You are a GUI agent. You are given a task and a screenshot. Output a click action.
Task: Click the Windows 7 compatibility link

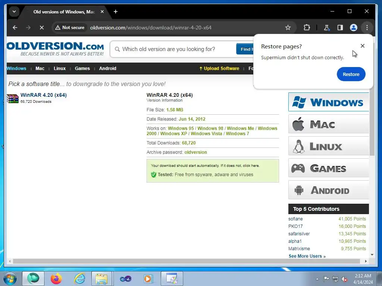point(238,134)
